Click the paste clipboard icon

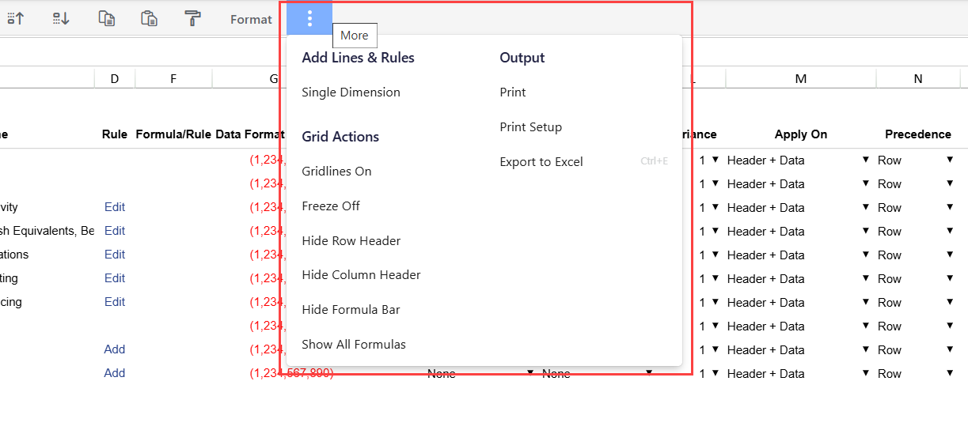point(149,19)
